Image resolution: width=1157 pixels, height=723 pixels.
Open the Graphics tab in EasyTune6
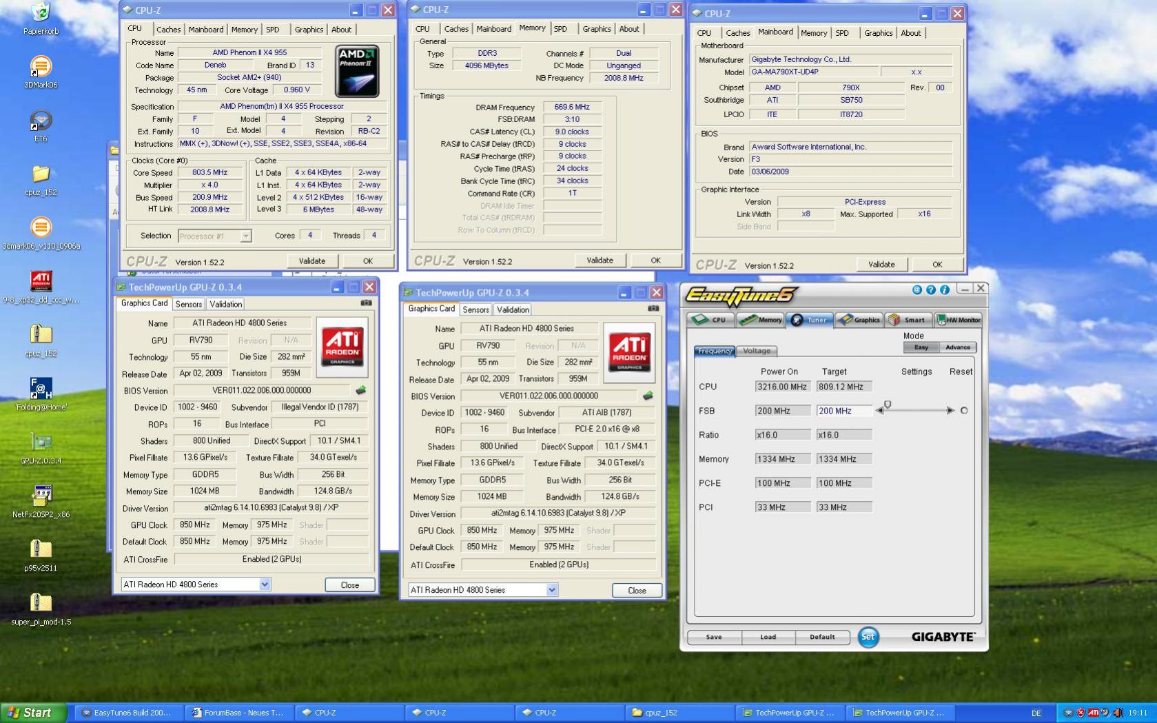coord(860,320)
